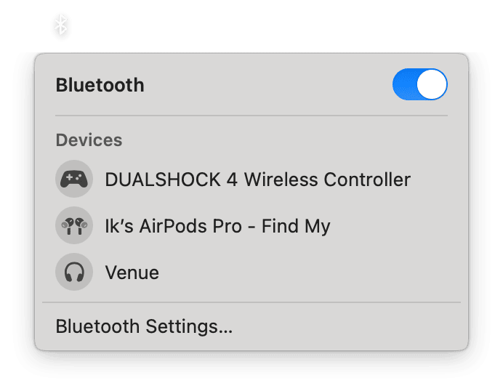This screenshot has width=503, height=391.
Task: Open Bluetooth Settings…
Action: point(144,326)
